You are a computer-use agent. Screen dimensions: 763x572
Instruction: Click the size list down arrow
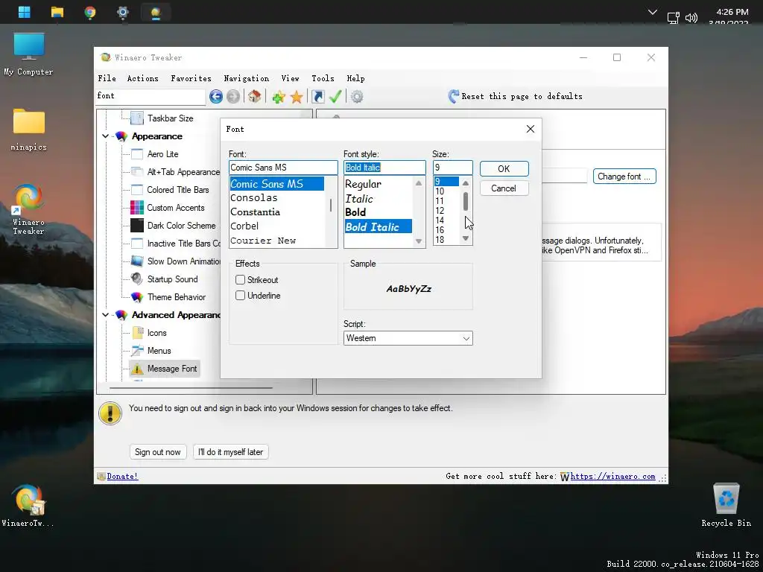pos(466,238)
